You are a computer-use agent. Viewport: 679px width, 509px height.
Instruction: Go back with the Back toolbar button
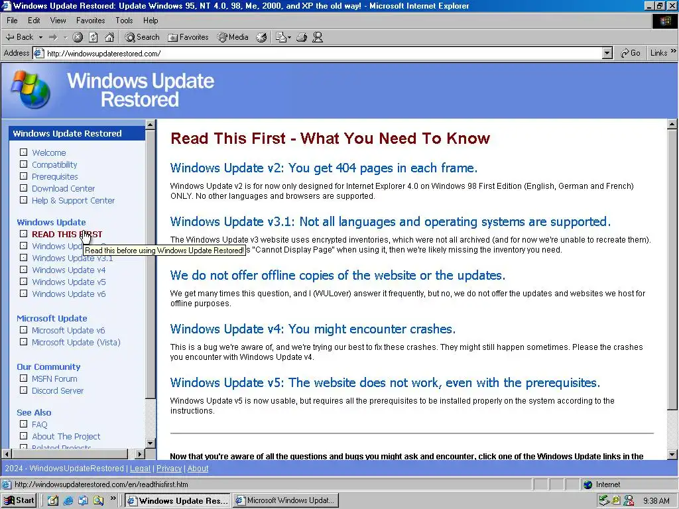(x=19, y=37)
